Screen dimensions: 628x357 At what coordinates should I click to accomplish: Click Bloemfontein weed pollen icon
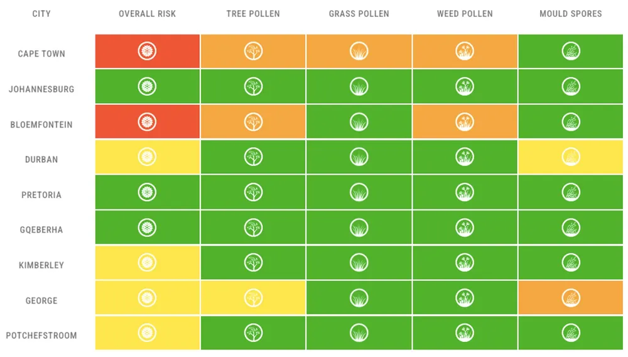[x=465, y=122]
